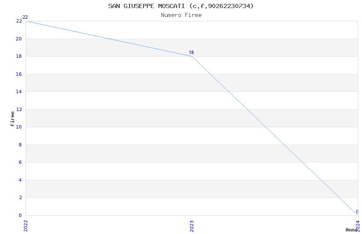Click y-axis tick label 18
Image resolution: width=362 pixels, height=234 pixels.
pos(19,56)
